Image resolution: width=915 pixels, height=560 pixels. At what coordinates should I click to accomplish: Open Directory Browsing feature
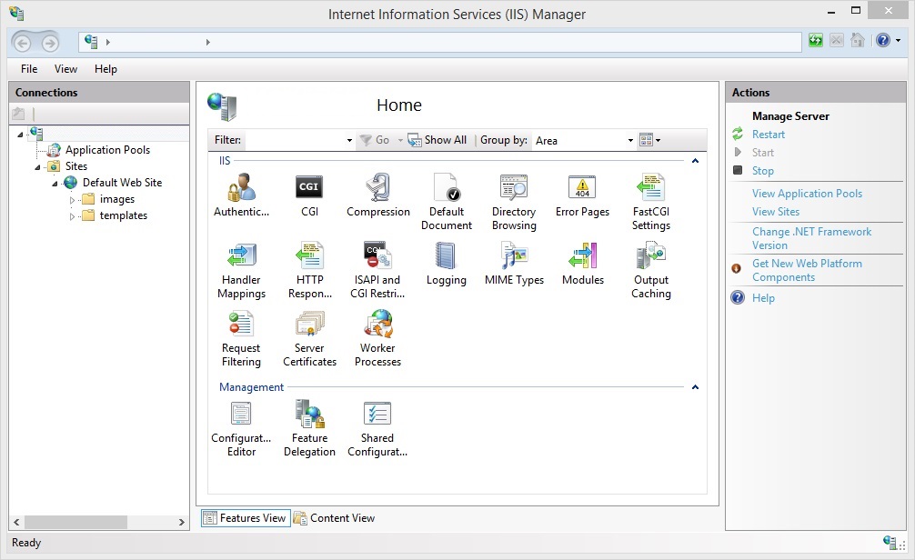tap(514, 202)
